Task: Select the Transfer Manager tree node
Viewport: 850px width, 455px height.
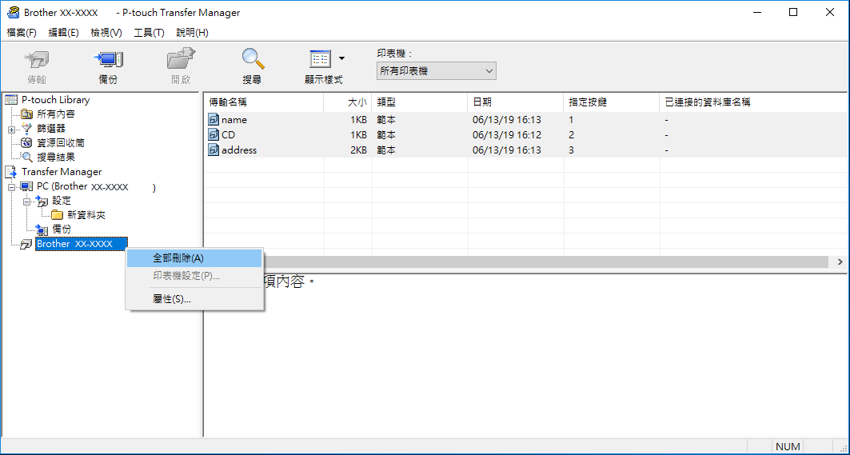Action: coord(62,172)
